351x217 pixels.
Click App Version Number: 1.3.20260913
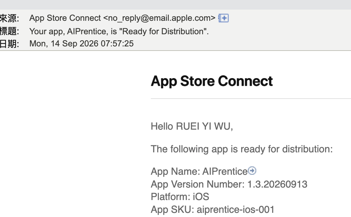click(x=229, y=184)
